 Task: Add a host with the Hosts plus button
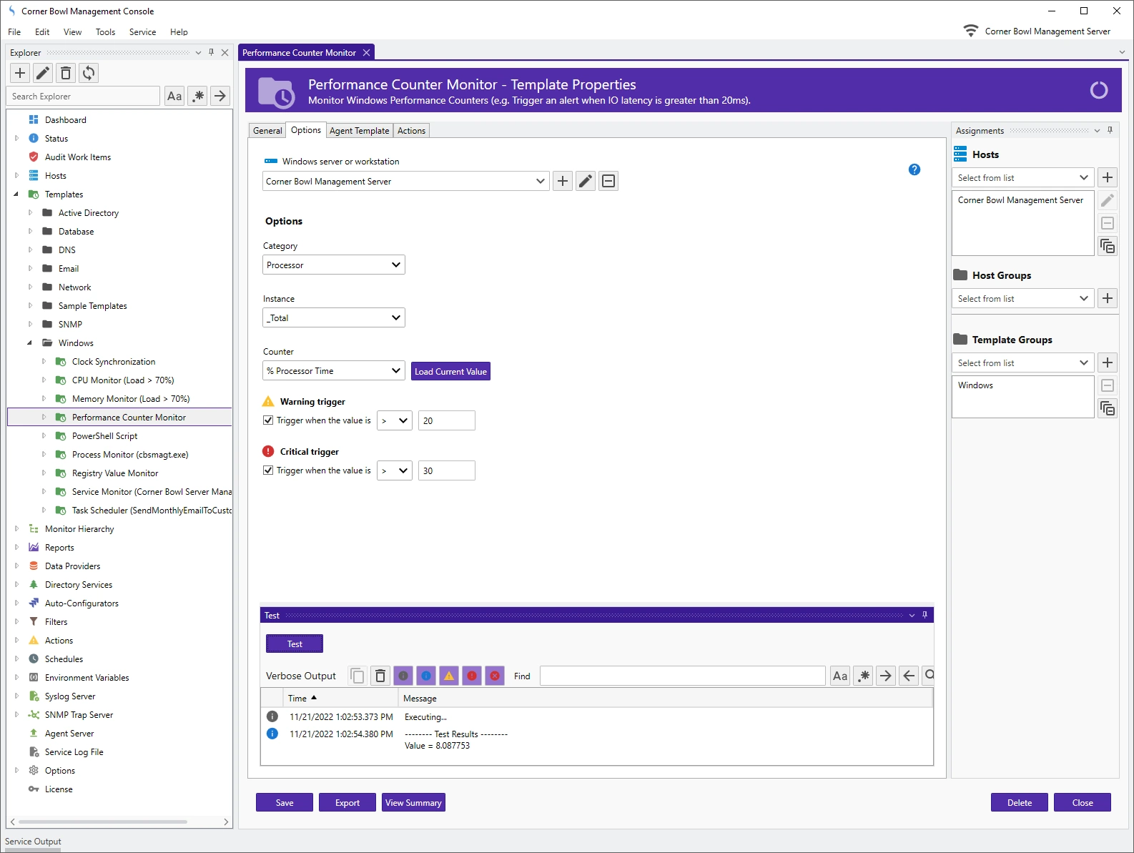(1107, 178)
